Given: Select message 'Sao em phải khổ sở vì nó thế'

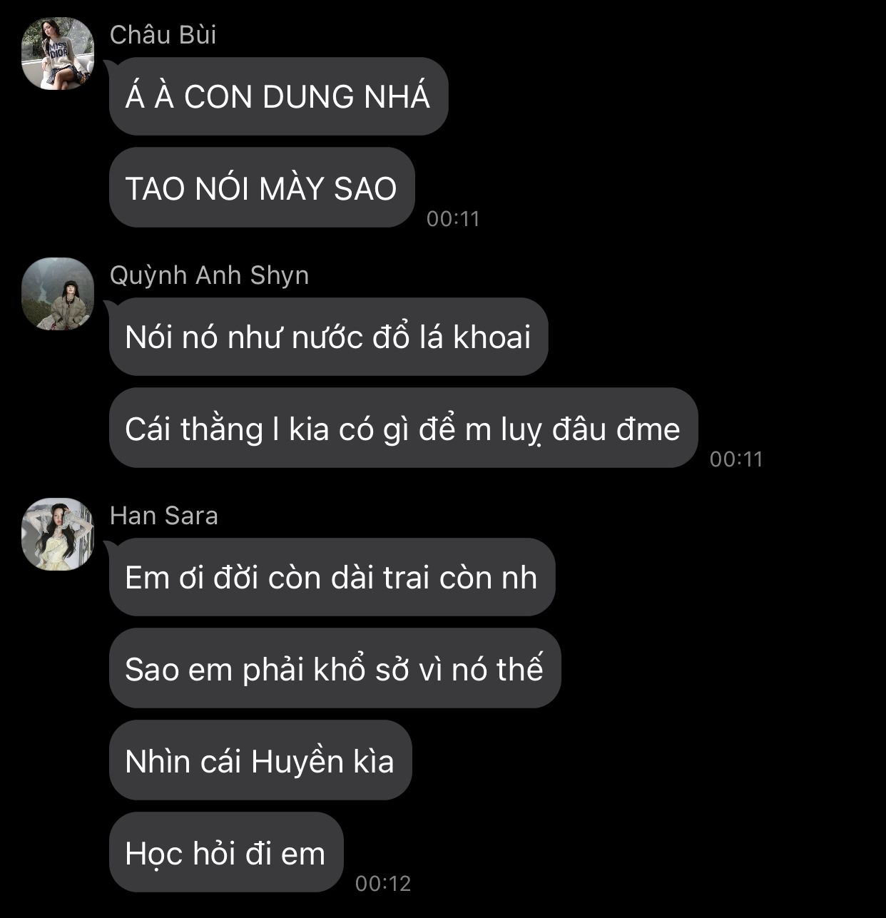Looking at the screenshot, I should click(335, 668).
